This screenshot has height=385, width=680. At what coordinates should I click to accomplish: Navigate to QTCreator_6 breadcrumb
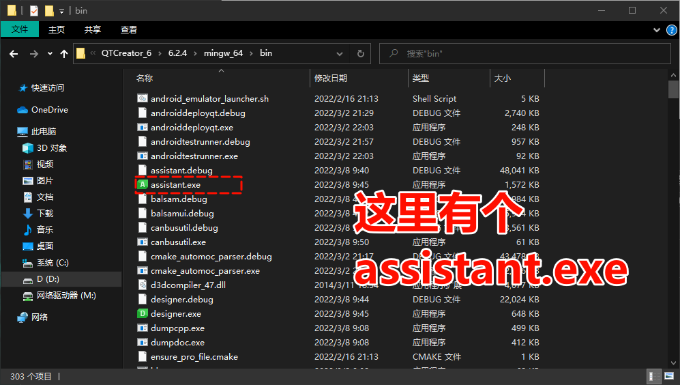[126, 53]
